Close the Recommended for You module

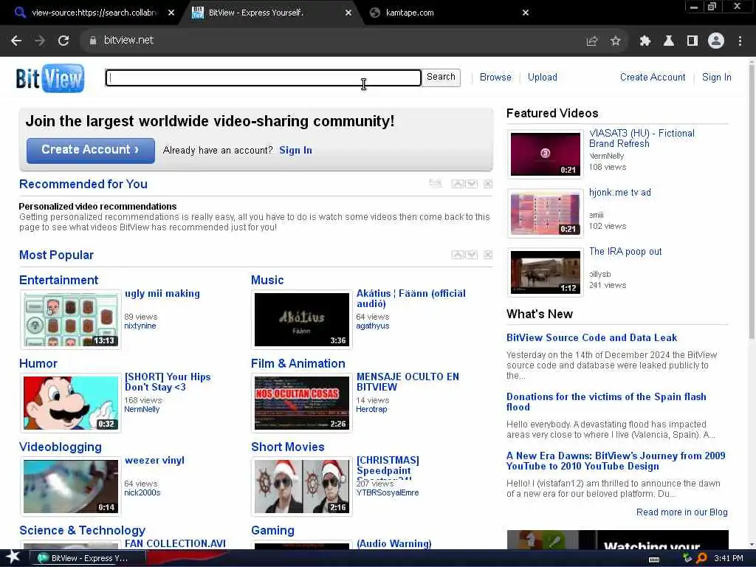488,184
